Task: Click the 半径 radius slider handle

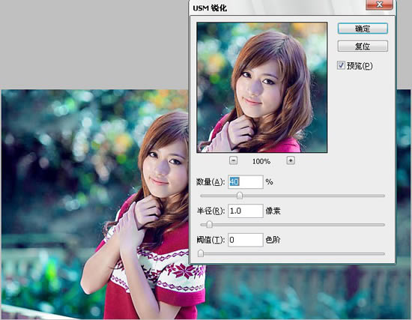Action: pyautogui.click(x=210, y=224)
